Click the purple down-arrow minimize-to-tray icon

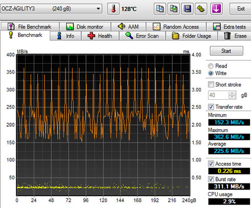point(216,9)
